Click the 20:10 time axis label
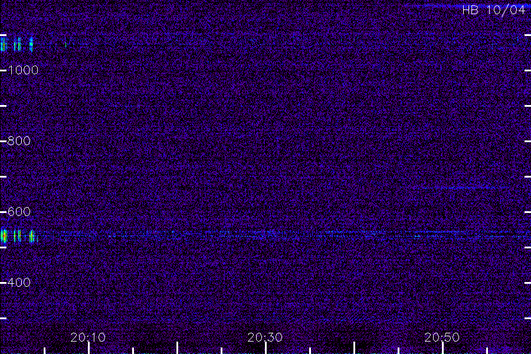 point(88,337)
